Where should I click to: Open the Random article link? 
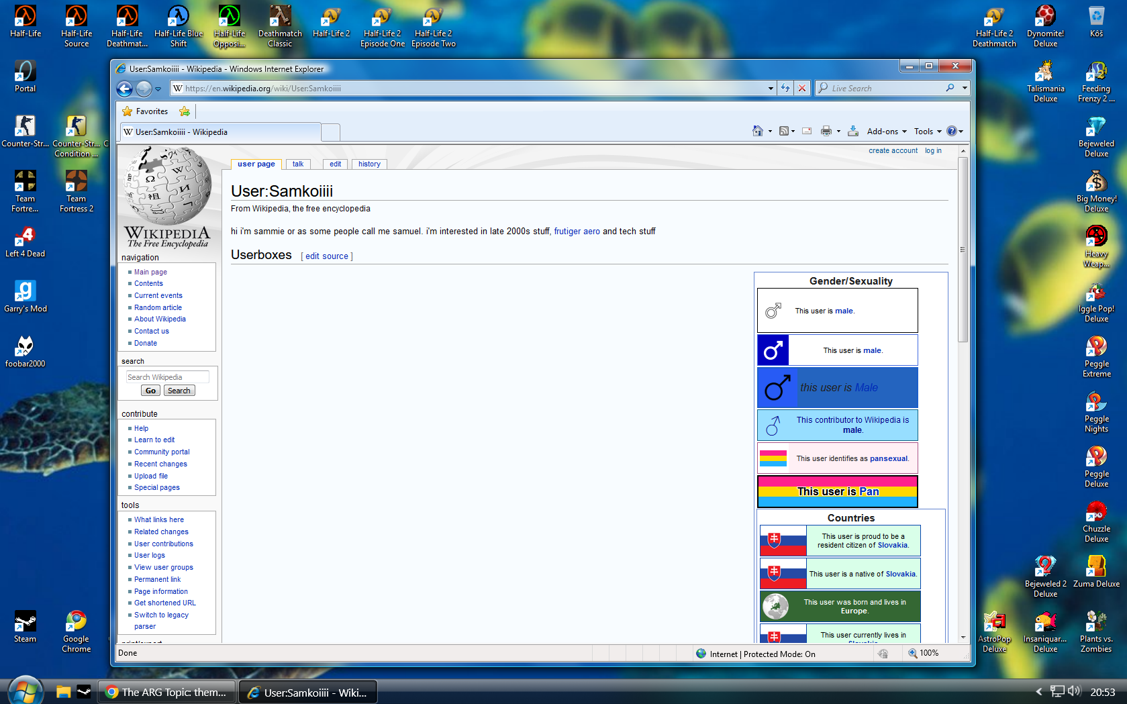pos(158,307)
